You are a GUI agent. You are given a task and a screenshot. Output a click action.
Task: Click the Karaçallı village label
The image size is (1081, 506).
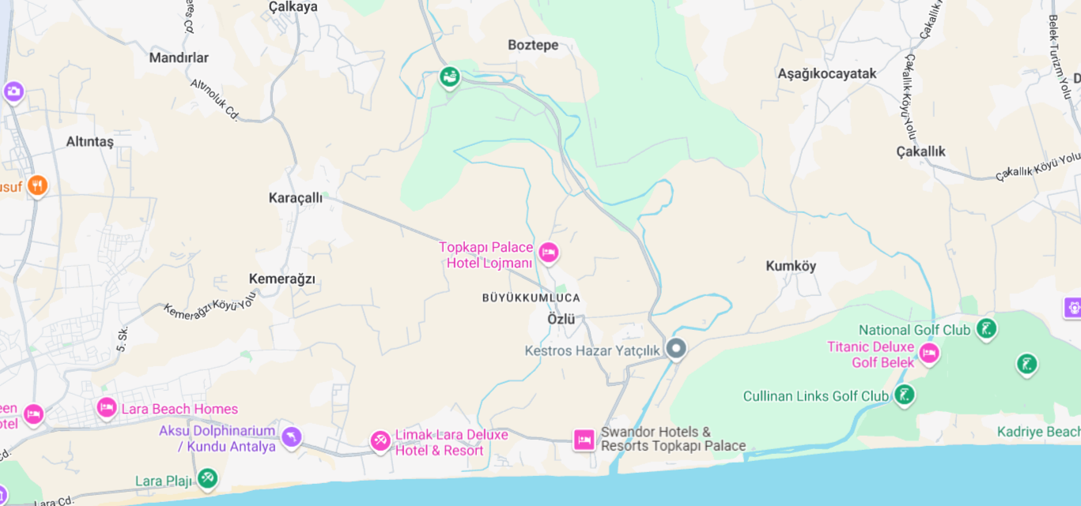click(296, 198)
